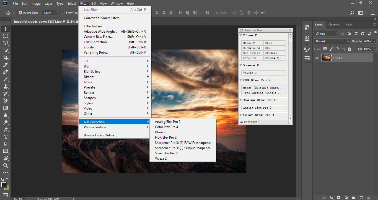This screenshot has width=378, height=200.
Task: Open the Kind filter dropdown
Action: point(326,33)
